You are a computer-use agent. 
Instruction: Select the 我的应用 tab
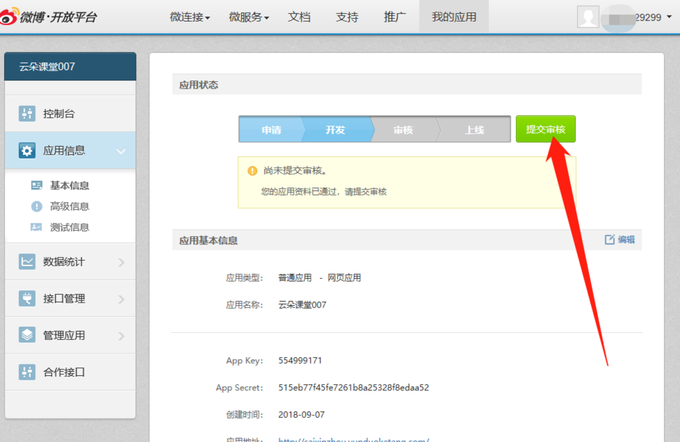coord(454,17)
